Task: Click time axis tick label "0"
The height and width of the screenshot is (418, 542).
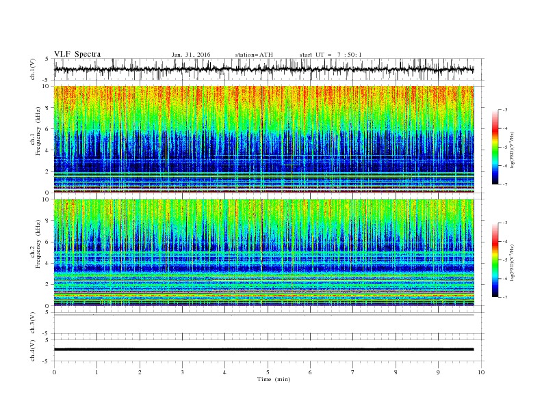Action: click(54, 372)
